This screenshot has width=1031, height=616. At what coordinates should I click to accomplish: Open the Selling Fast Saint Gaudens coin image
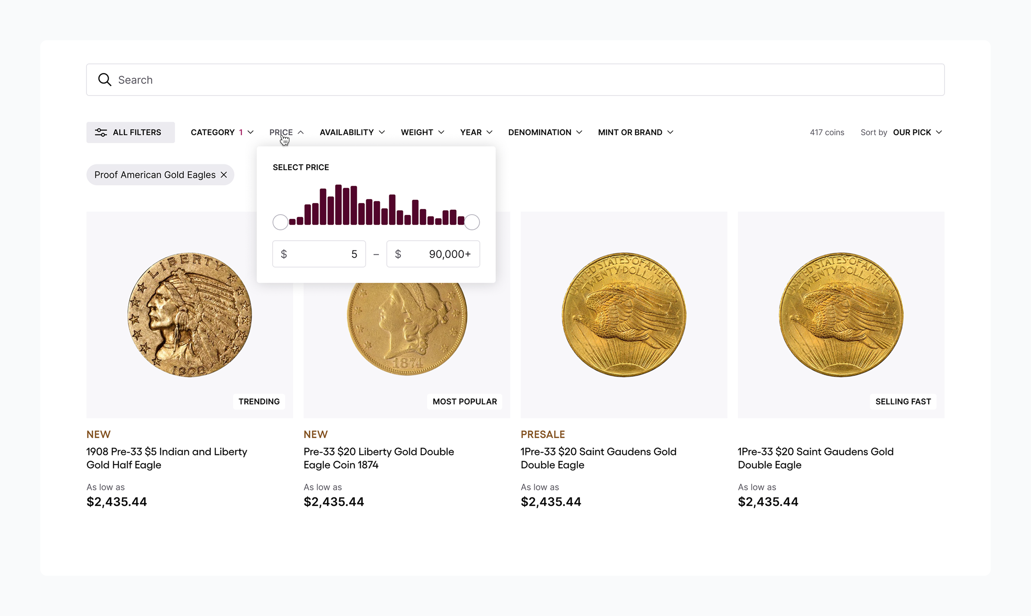(841, 314)
